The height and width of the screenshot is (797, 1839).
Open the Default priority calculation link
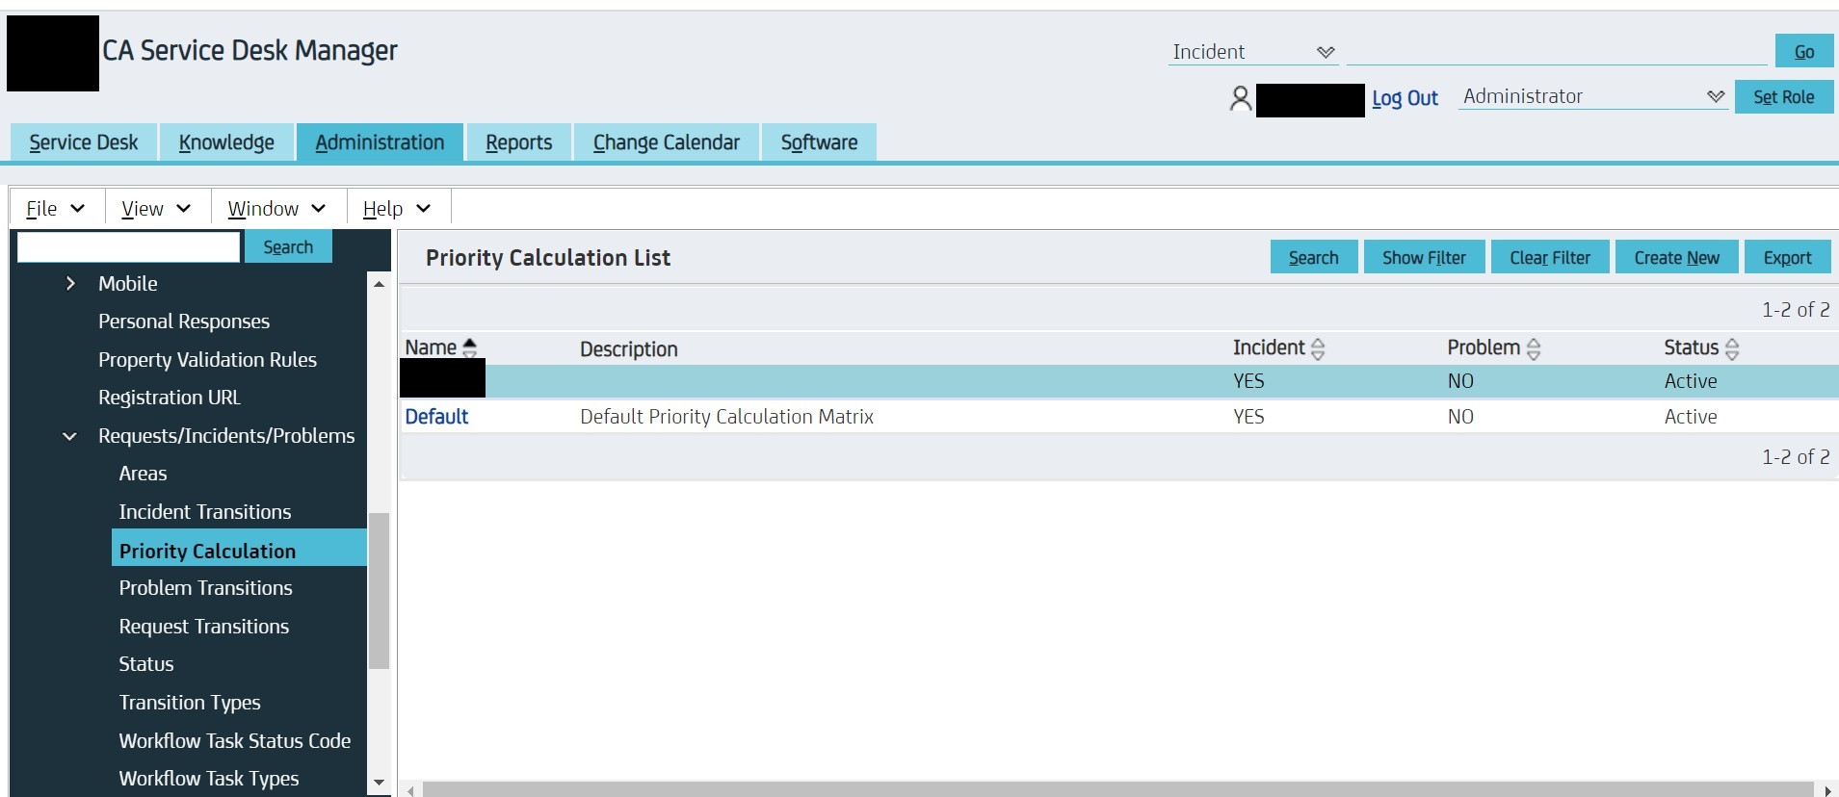point(436,417)
